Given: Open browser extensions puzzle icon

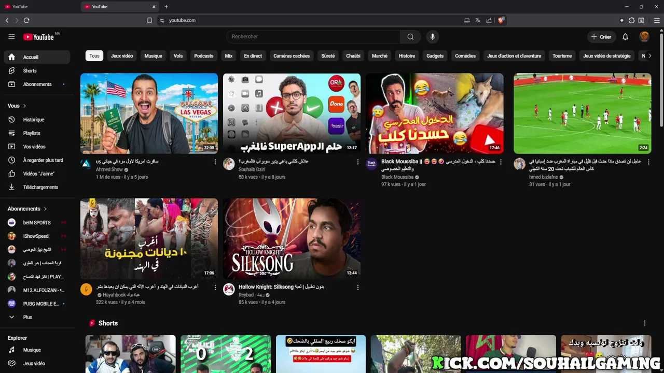Looking at the screenshot, I should coord(631,20).
